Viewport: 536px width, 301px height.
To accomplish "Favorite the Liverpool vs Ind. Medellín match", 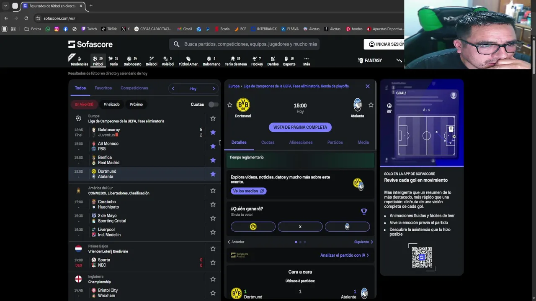I will point(213,232).
